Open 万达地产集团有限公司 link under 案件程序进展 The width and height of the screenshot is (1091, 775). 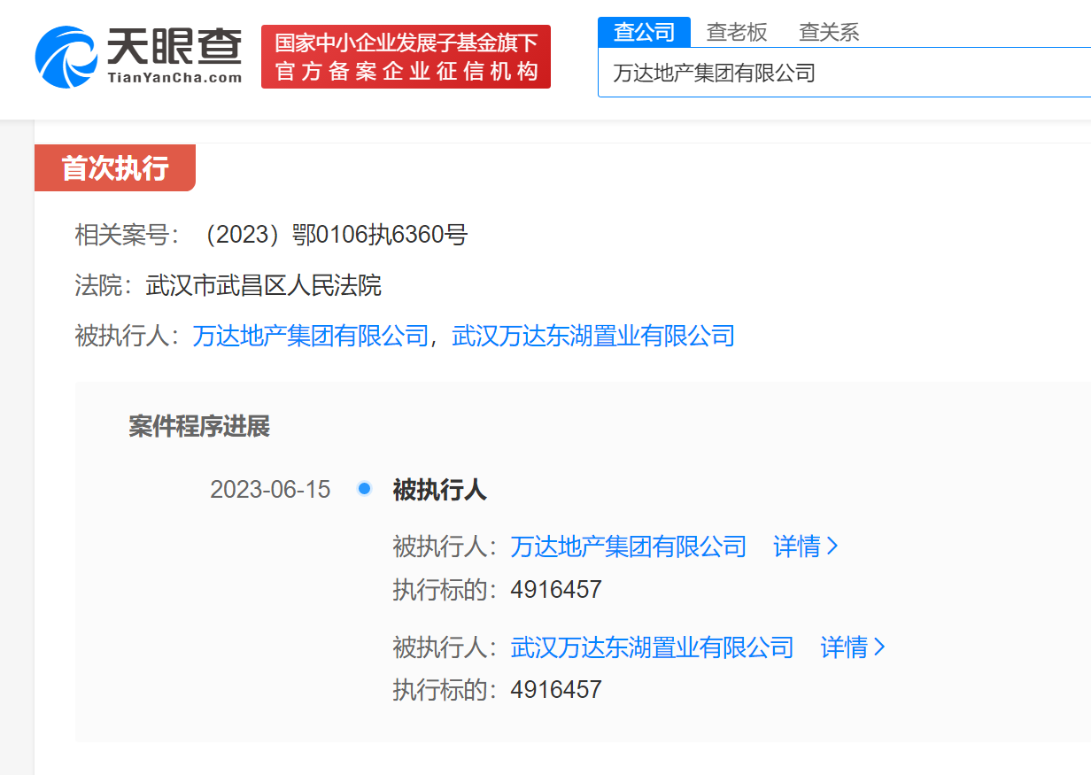[629, 546]
